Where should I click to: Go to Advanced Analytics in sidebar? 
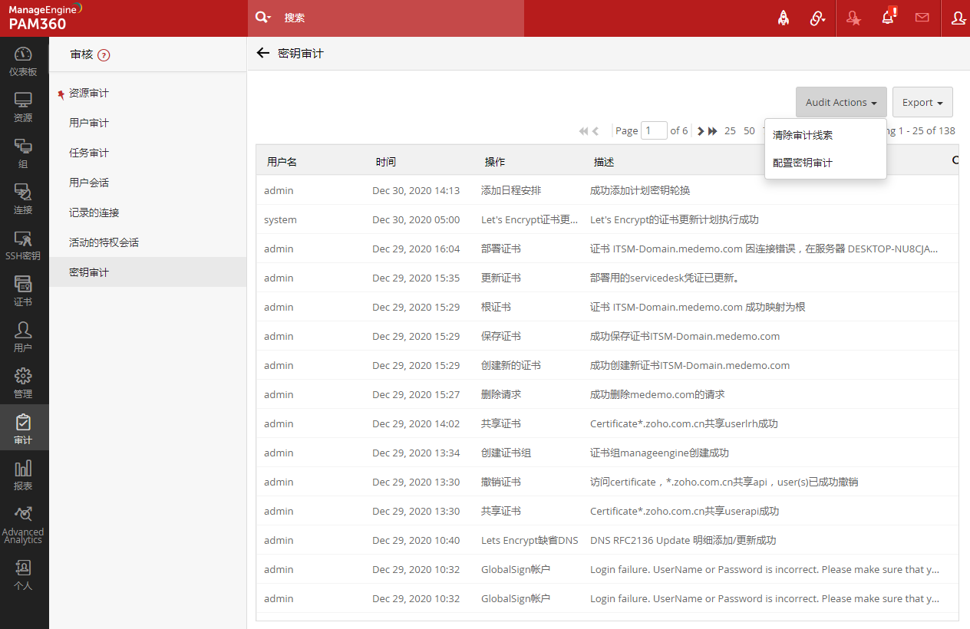[23, 524]
